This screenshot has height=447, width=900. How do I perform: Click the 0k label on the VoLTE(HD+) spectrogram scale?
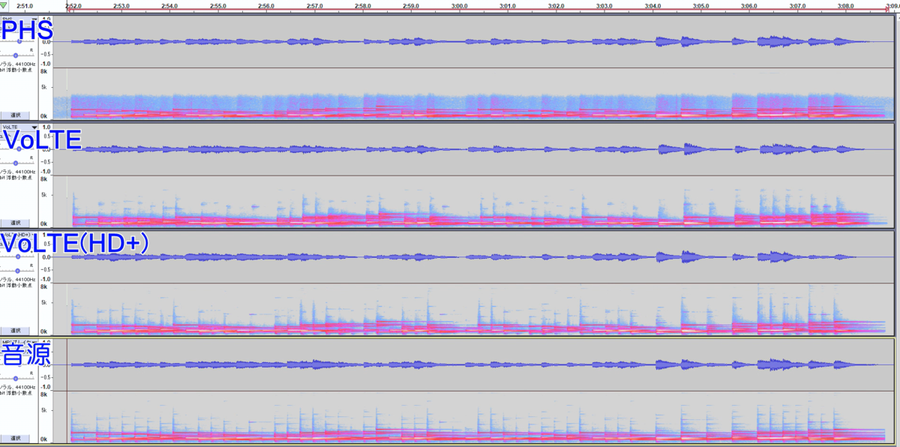tap(44, 331)
